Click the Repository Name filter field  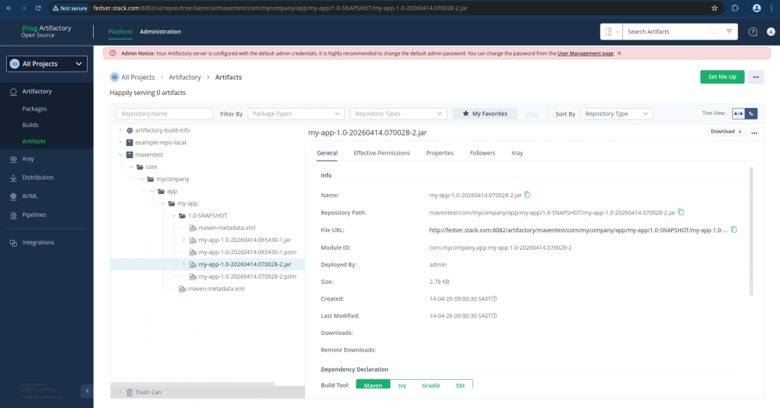point(165,113)
